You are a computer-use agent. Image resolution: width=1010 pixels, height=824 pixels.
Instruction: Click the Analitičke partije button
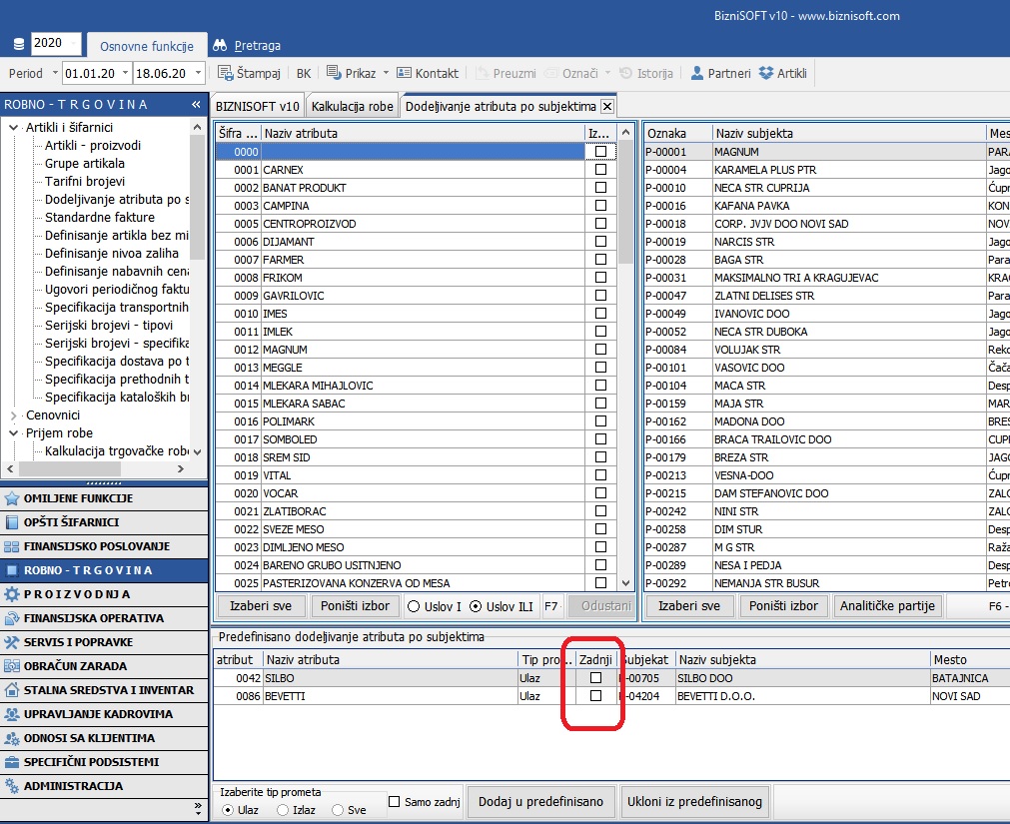[887, 606]
